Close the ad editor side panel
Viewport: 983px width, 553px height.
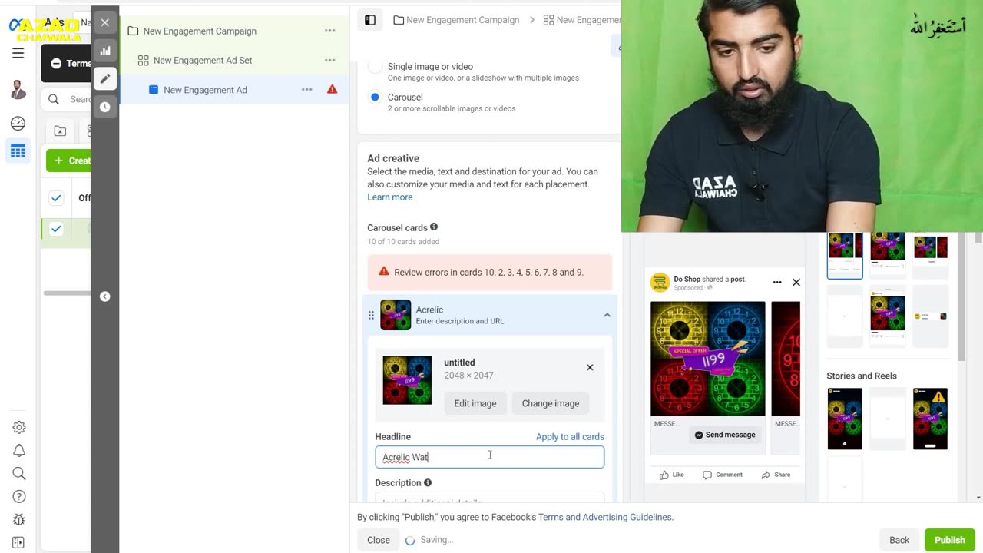(x=105, y=22)
